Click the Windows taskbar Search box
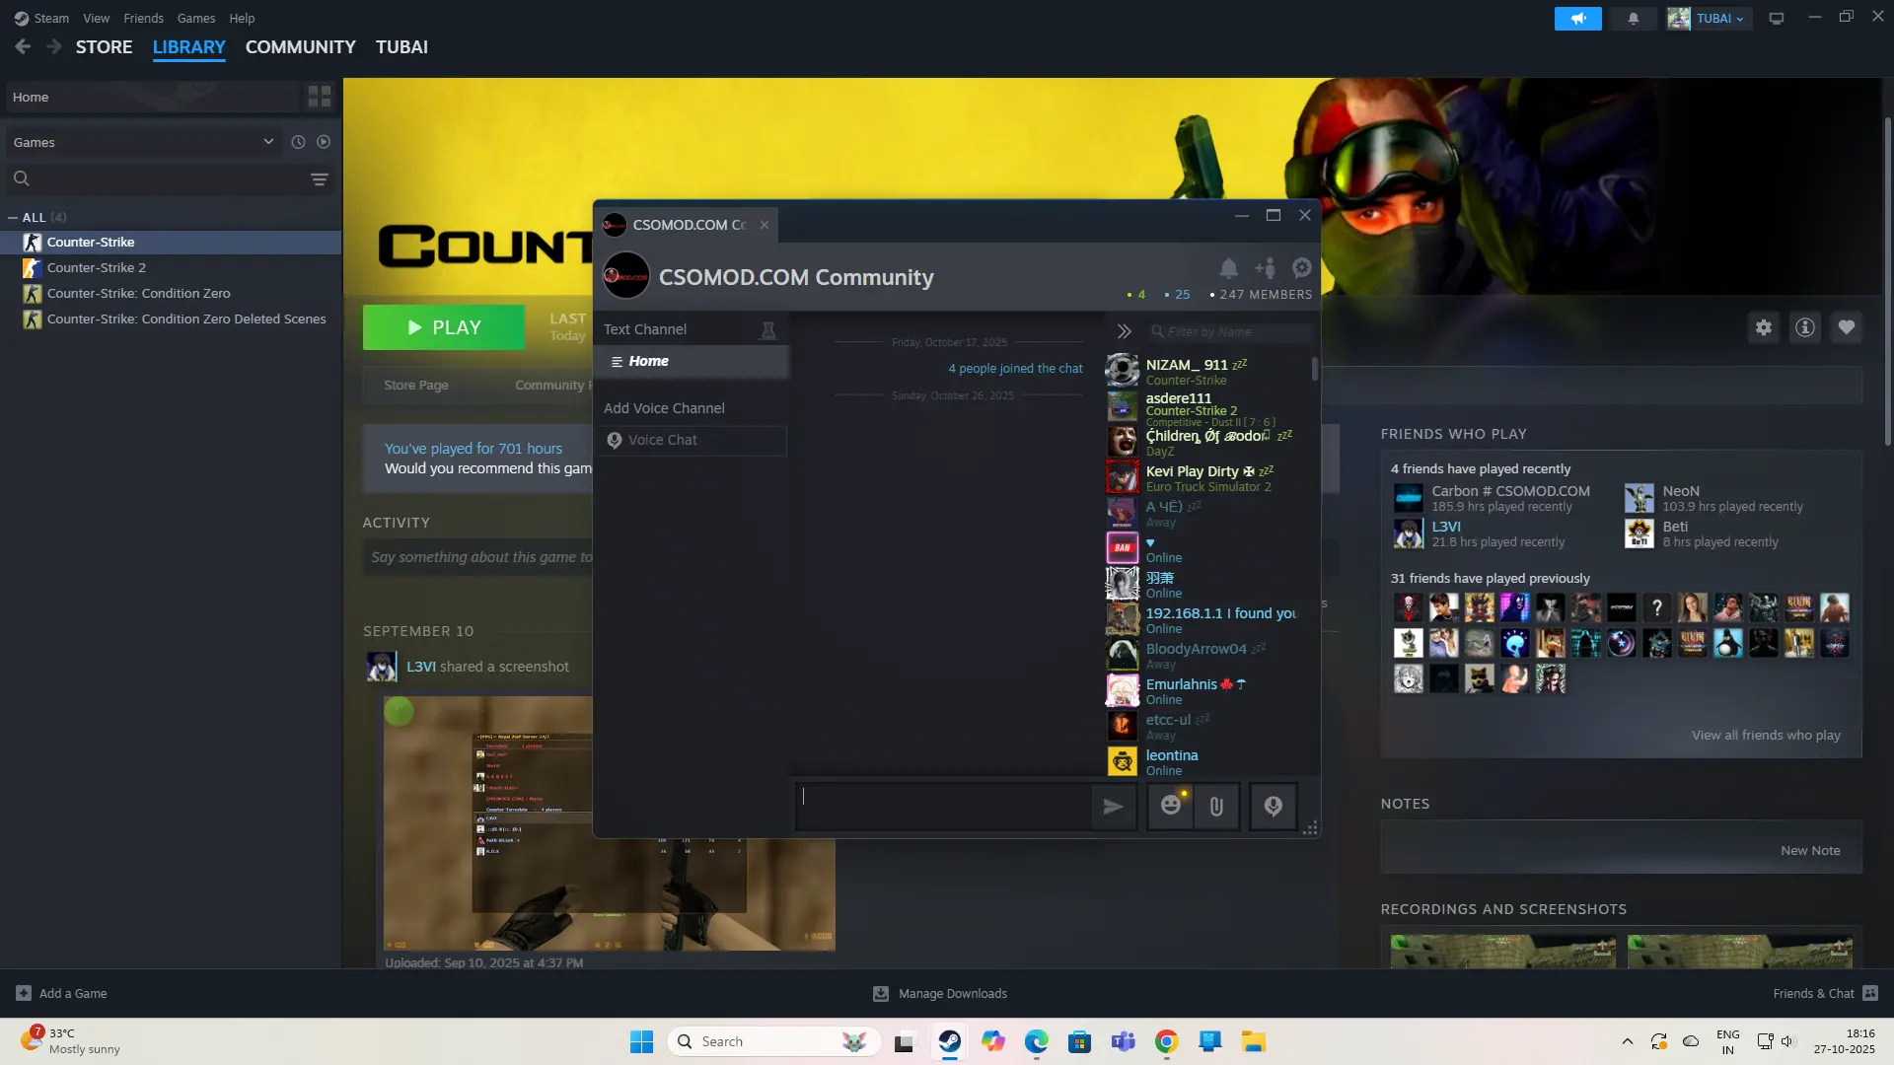This screenshot has width=1894, height=1065. point(773,1041)
